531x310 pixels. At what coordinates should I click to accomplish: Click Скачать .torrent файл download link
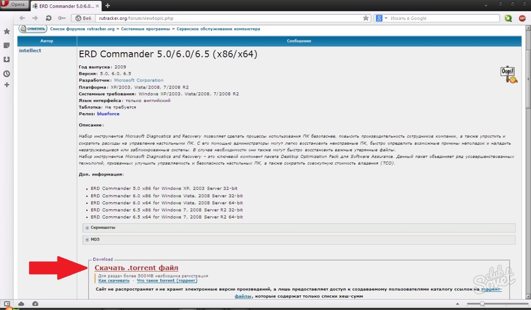(136, 268)
